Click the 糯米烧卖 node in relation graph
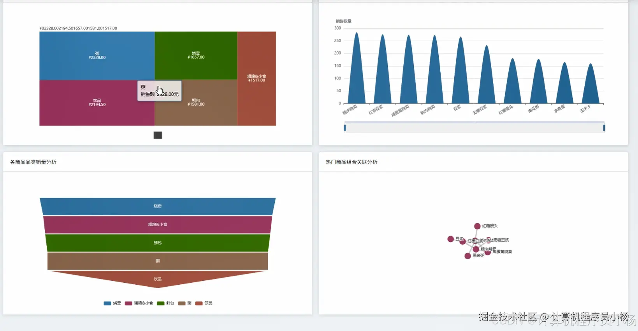 pyautogui.click(x=476, y=249)
